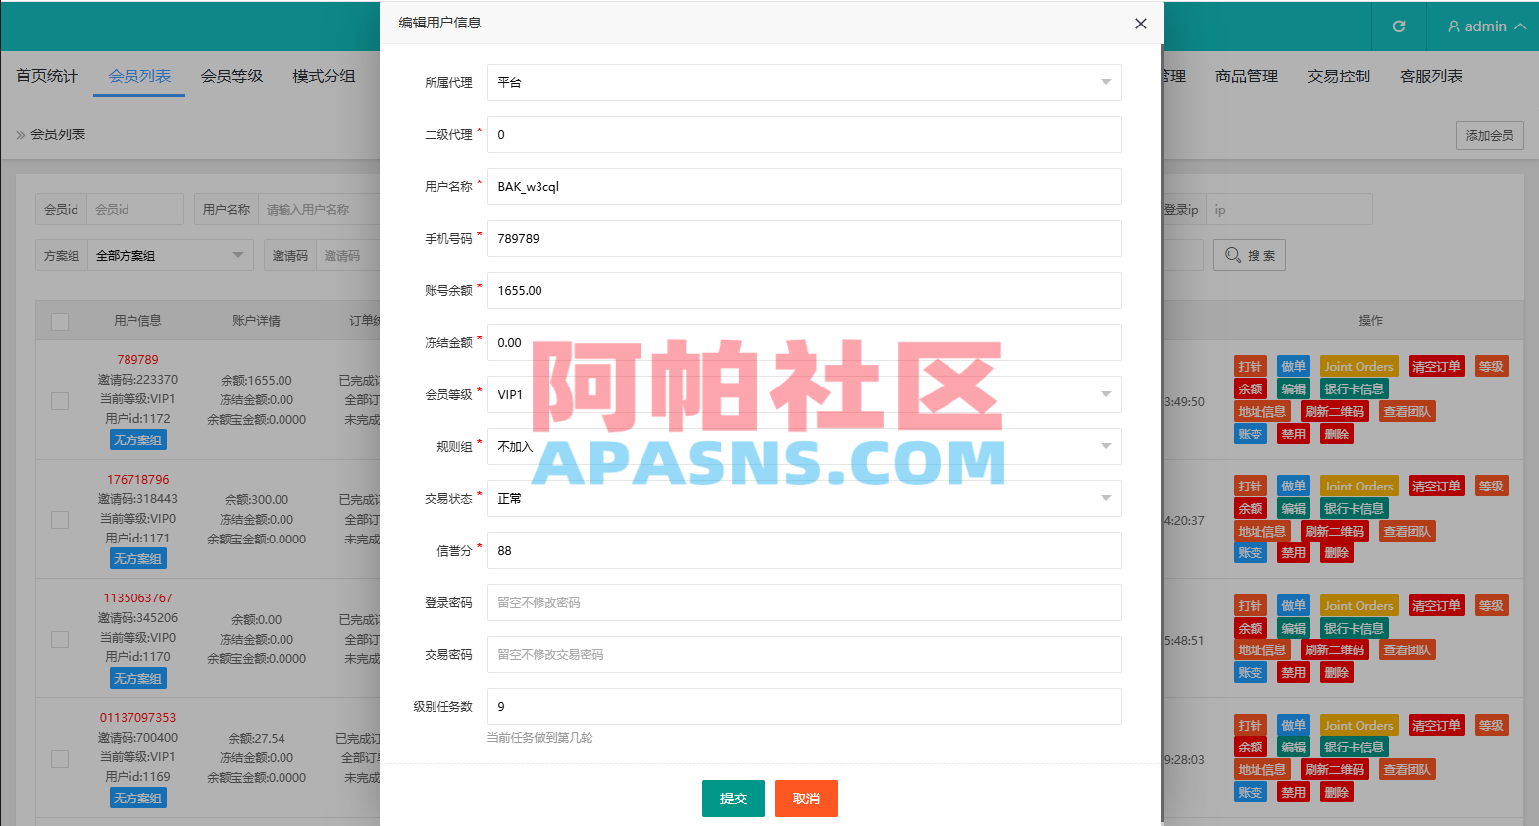1539x826 pixels.
Task: Expand the 全部方案组 filter dropdown
Action: [x=171, y=255]
